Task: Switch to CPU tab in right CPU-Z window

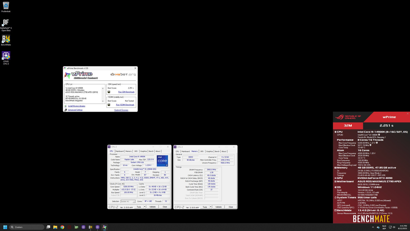Action: (177, 151)
